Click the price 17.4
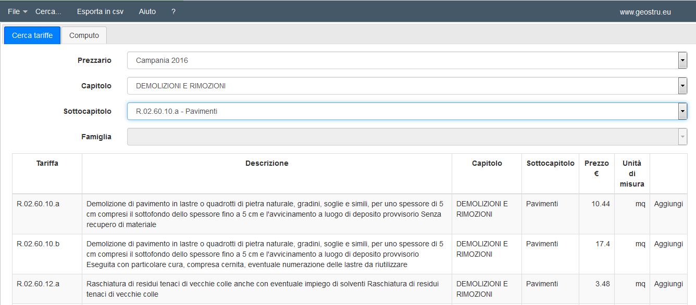Image resolution: width=696 pixels, height=305 pixels. [603, 244]
